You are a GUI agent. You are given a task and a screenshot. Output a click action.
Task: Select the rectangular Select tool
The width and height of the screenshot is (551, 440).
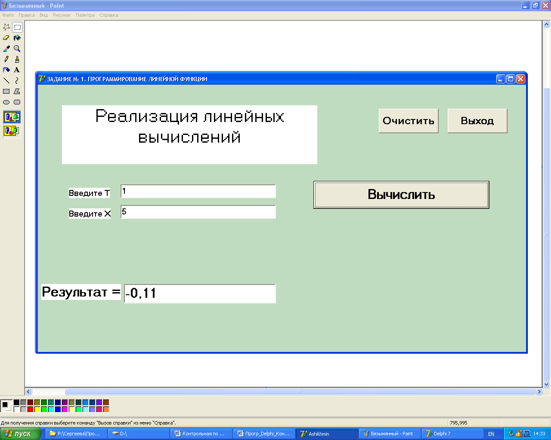point(17,27)
